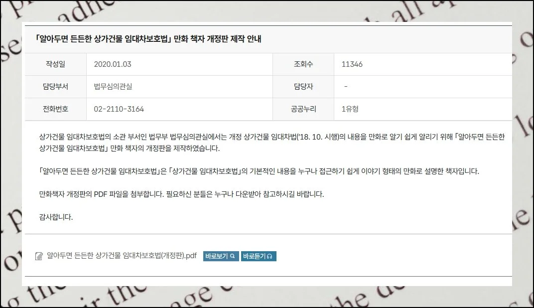Image resolution: width=534 pixels, height=308 pixels.
Task: Select the 감사합니다 closing text
Action: [x=56, y=217]
